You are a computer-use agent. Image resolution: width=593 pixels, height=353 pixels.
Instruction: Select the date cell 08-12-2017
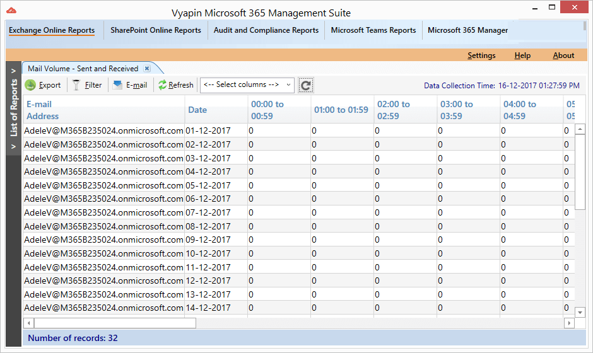pyautogui.click(x=216, y=226)
